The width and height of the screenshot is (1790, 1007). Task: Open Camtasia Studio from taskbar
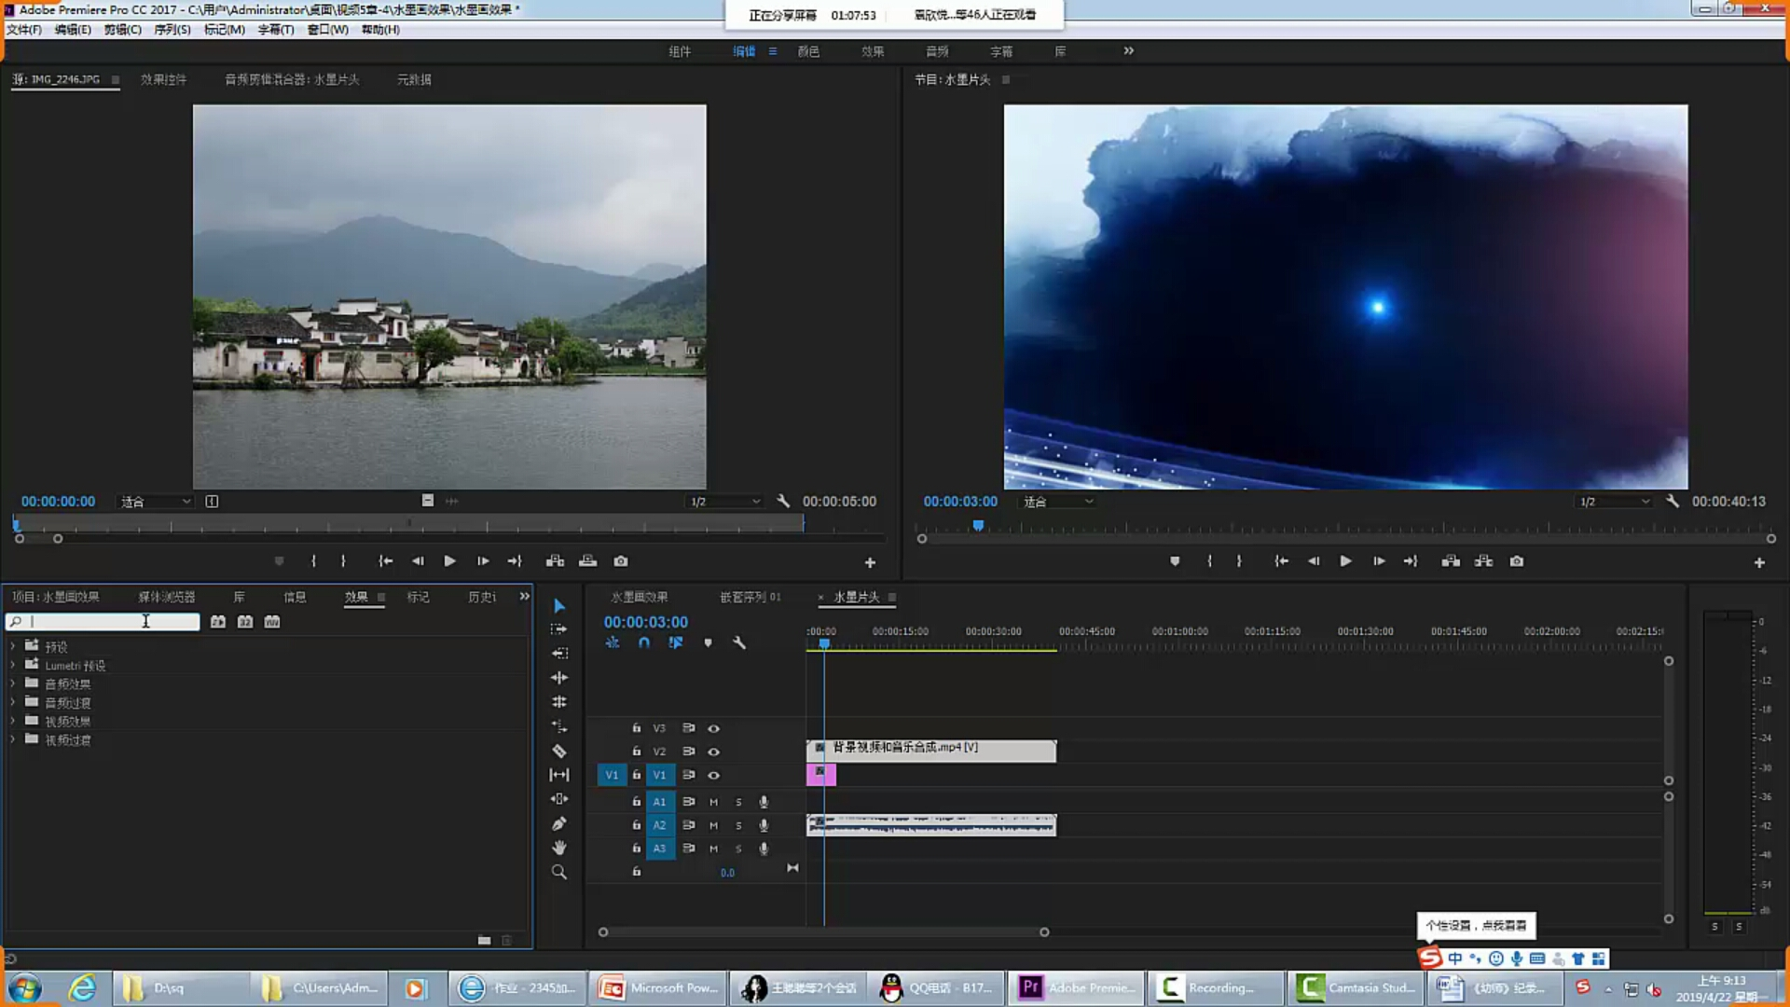[1358, 987]
